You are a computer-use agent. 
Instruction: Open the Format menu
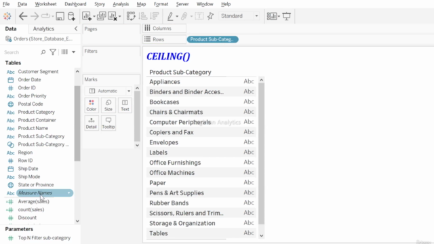pyautogui.click(x=161, y=4)
